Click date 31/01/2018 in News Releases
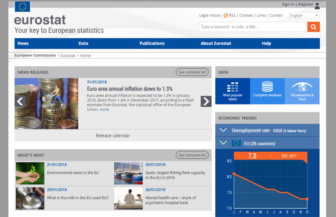Viewport: 336px width, 217px height. click(x=97, y=82)
